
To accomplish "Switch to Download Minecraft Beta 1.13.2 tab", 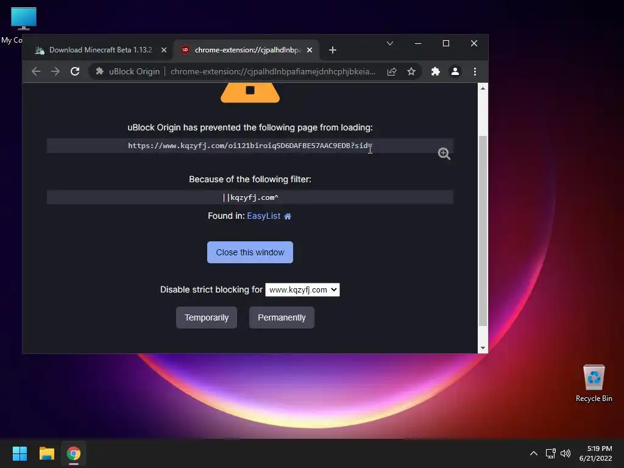I will [101, 50].
